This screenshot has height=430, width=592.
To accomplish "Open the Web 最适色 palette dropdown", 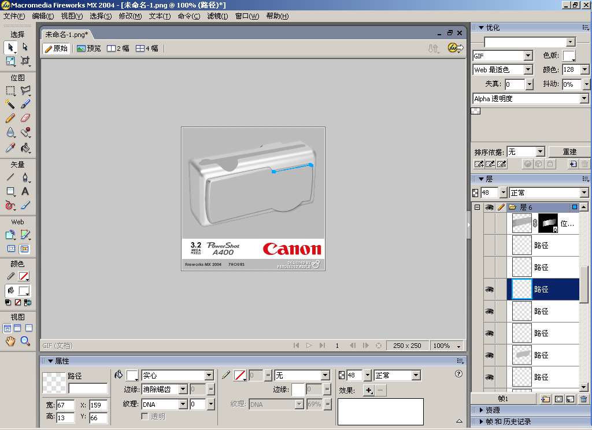I will 528,70.
